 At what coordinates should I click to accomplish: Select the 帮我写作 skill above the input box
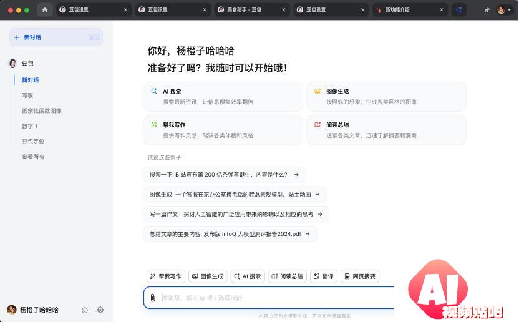tap(166, 276)
